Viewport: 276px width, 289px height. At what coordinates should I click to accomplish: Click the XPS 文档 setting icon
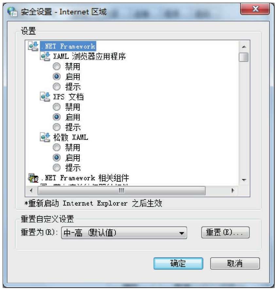point(45,97)
